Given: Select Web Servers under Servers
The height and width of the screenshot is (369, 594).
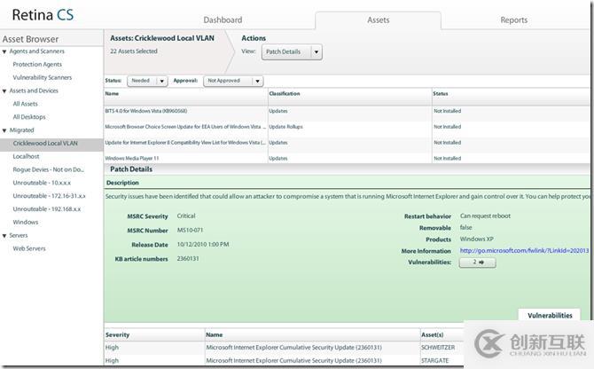Looking at the screenshot, I should click(x=29, y=248).
